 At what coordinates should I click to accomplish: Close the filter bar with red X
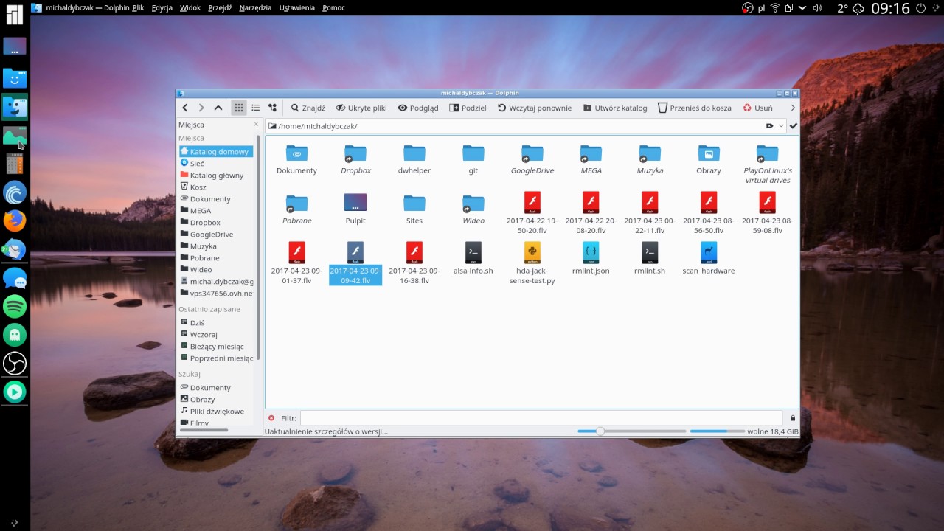(271, 418)
